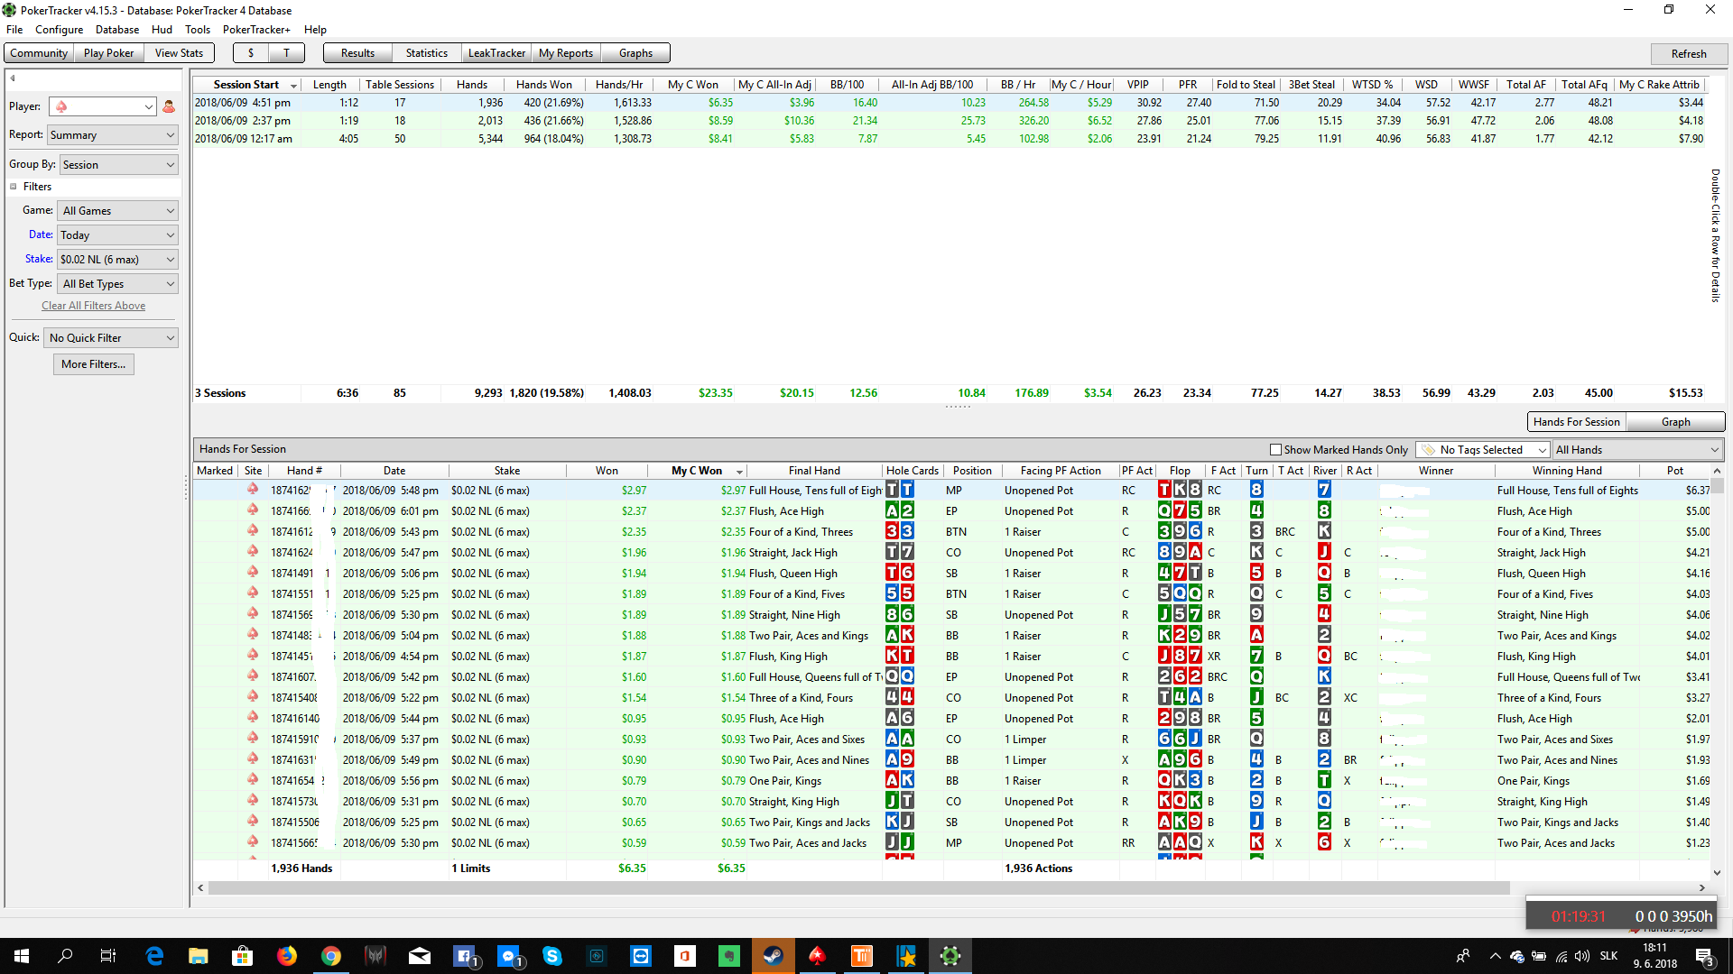
Task: Collapse the Filters section
Action: click(14, 187)
